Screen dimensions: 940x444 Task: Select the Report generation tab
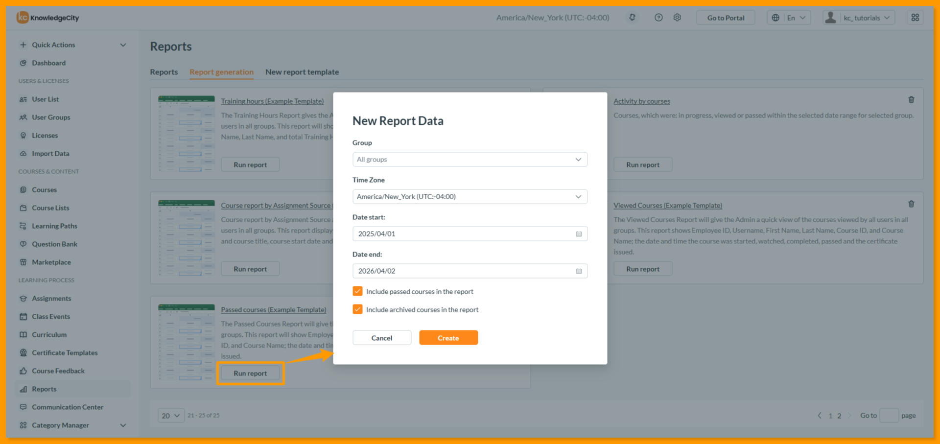pyautogui.click(x=221, y=72)
